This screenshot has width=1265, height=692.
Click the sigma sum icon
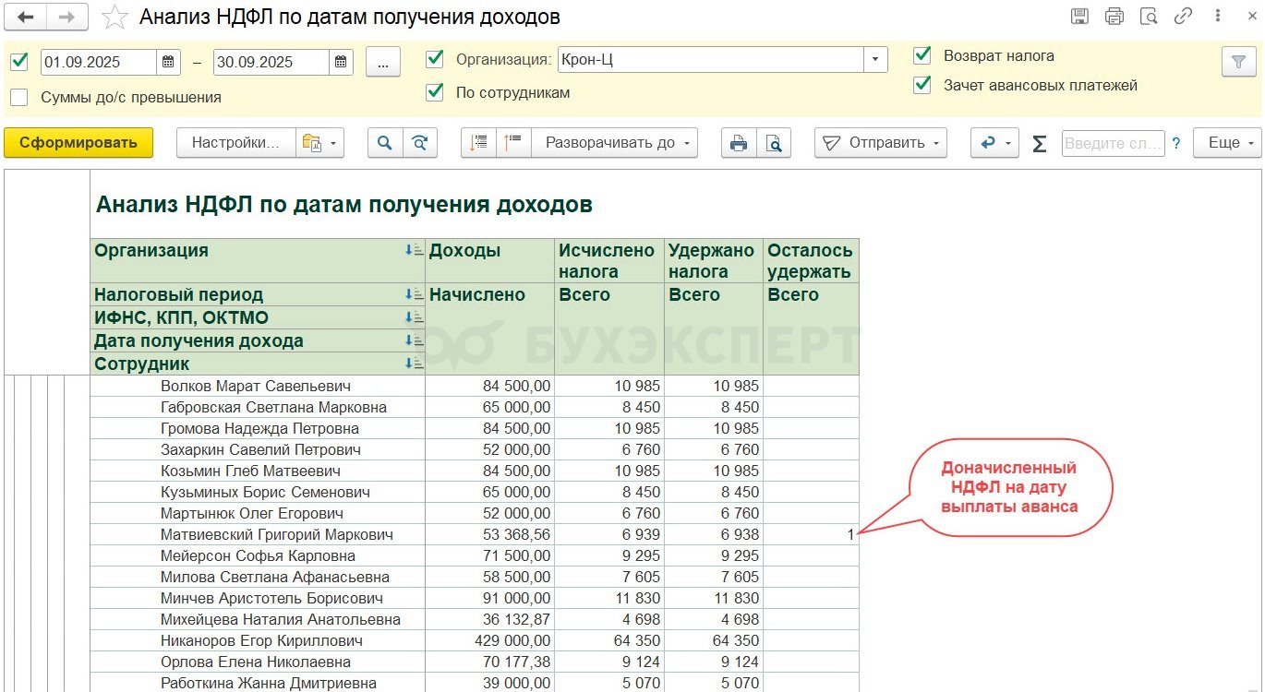(1039, 143)
